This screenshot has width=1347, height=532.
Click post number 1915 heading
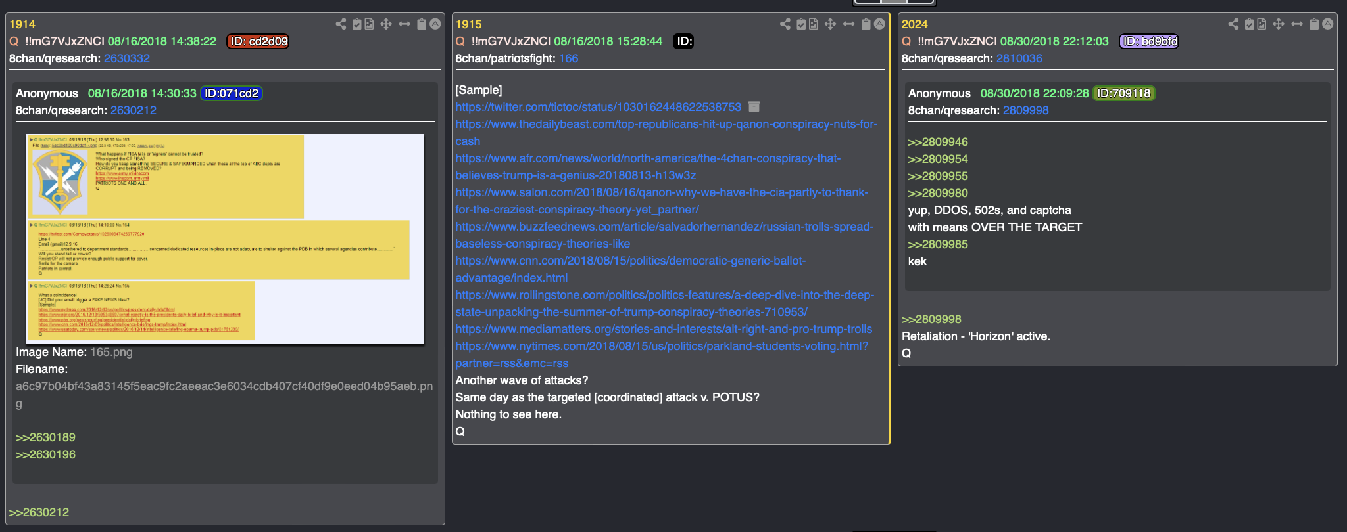point(468,24)
